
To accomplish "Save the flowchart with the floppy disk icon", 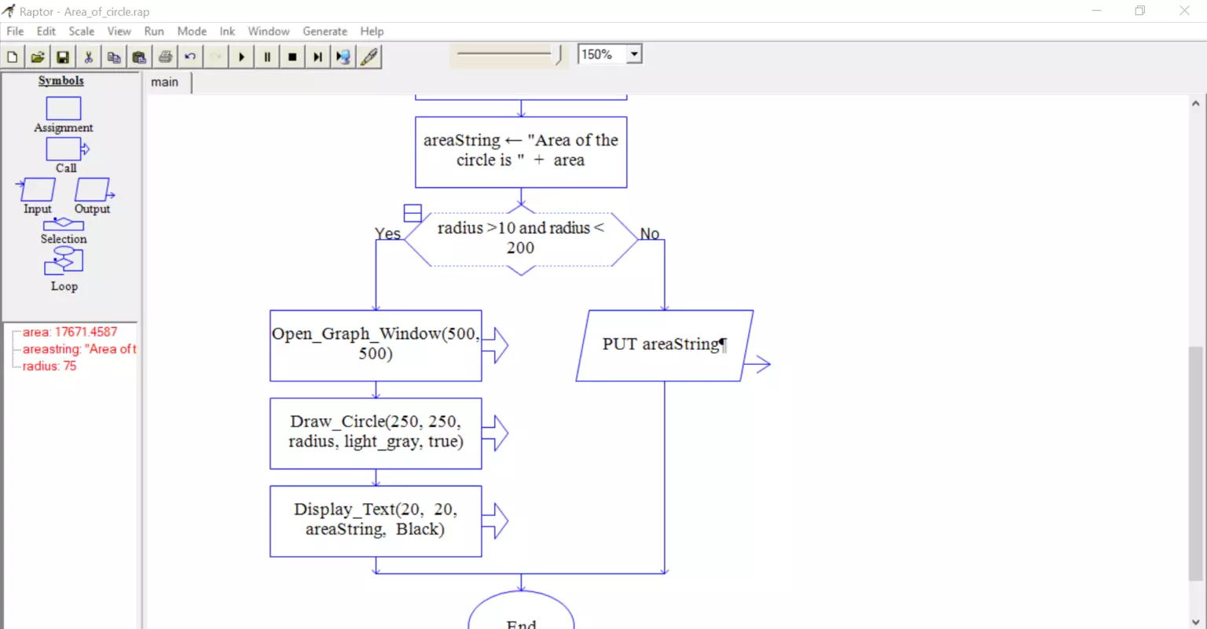I will 63,57.
